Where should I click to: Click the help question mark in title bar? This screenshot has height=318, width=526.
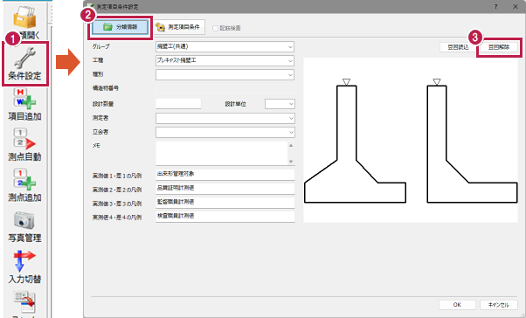point(495,7)
